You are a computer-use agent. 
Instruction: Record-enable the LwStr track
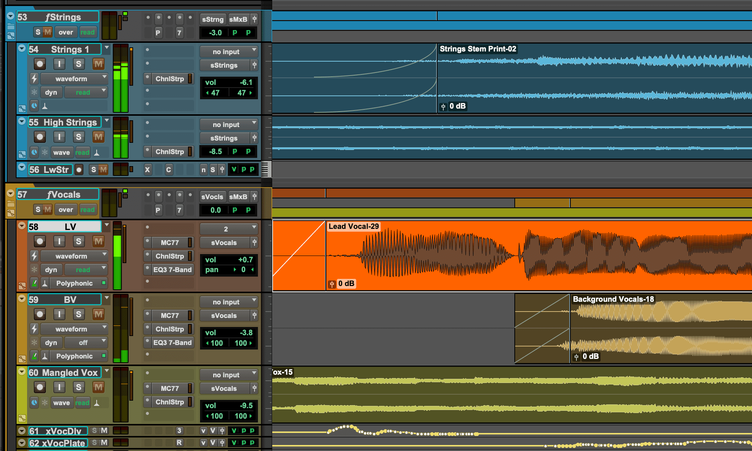(x=79, y=170)
